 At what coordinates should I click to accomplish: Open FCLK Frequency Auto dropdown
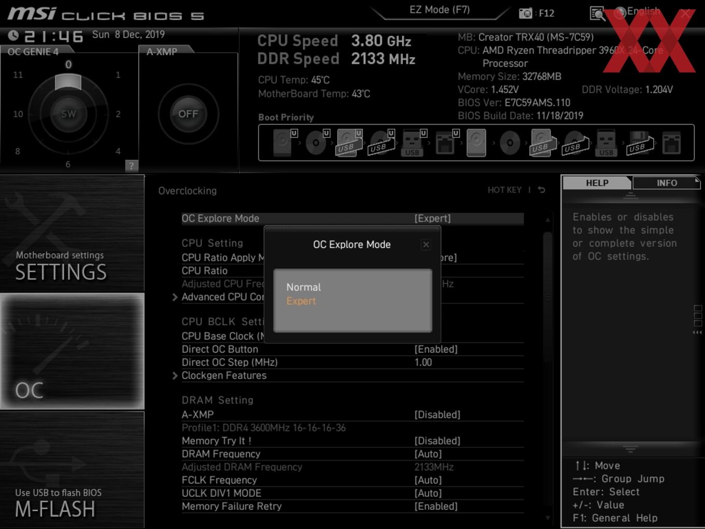pyautogui.click(x=428, y=480)
